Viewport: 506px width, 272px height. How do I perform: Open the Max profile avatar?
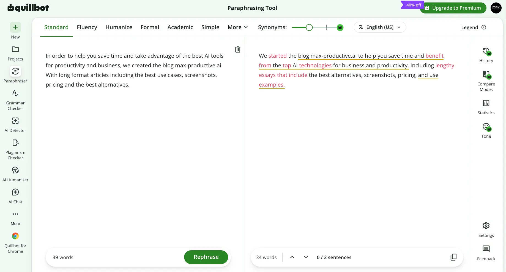496,8
